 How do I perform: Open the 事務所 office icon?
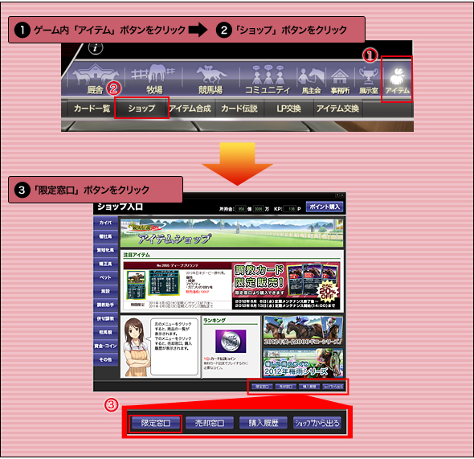pos(340,80)
